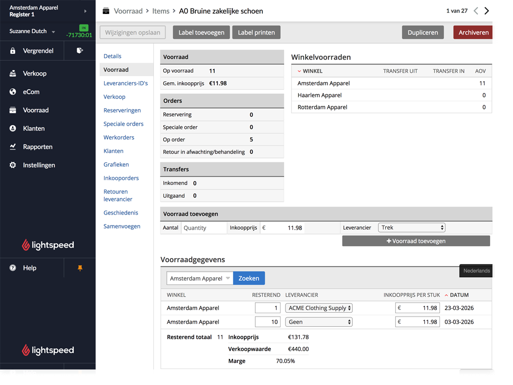513x385 pixels.
Task: Open the Werkorders tab
Action: [x=119, y=137]
